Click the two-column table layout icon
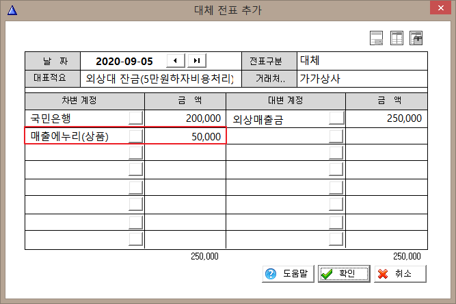456x304 pixels. point(397,38)
